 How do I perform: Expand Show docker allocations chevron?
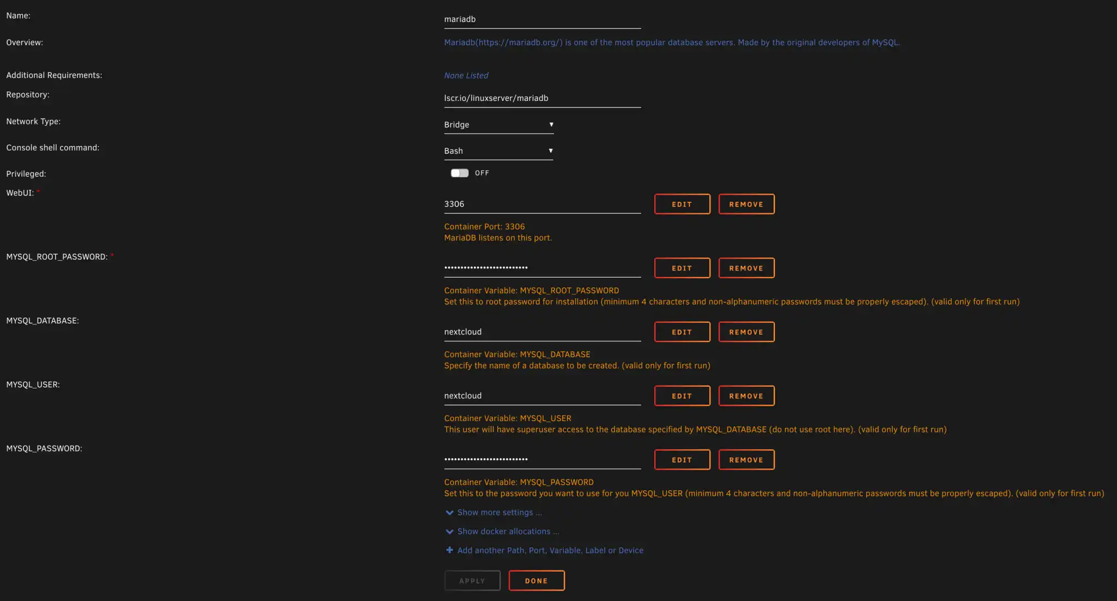450,532
